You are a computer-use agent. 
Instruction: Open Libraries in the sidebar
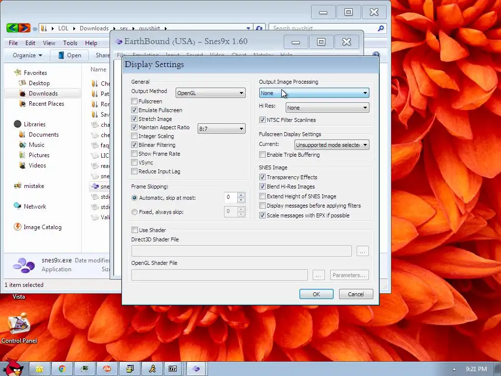[x=35, y=124]
